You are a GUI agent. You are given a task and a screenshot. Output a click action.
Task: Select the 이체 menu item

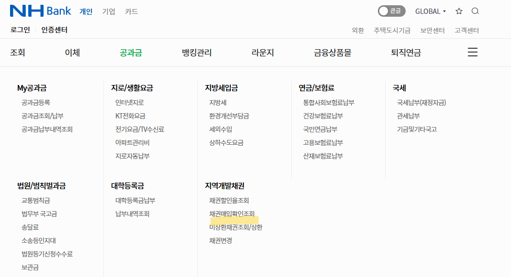[x=72, y=53]
